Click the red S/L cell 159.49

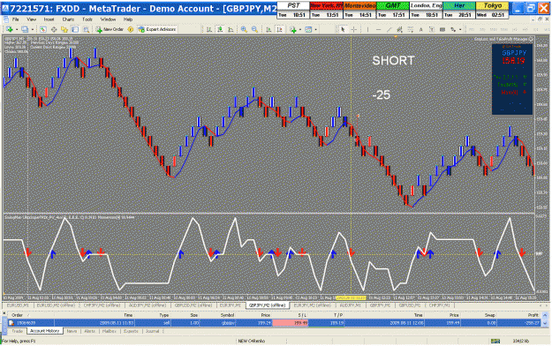coord(291,323)
